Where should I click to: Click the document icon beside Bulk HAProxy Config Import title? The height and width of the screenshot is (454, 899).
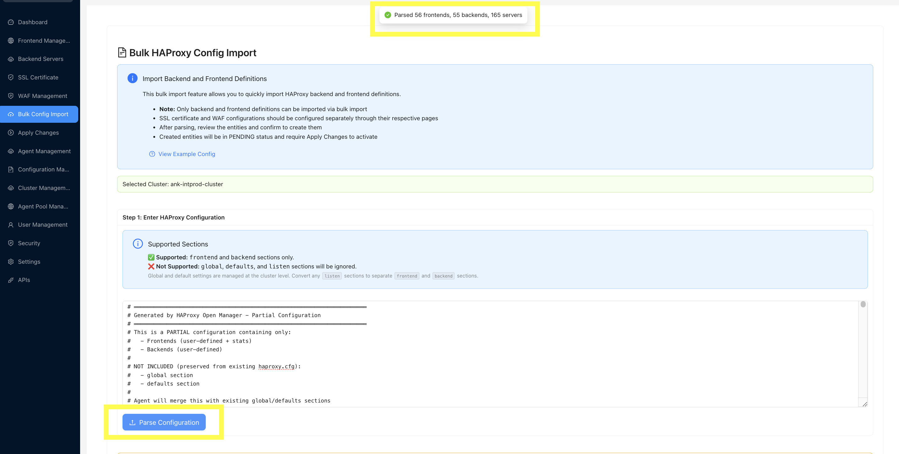122,53
